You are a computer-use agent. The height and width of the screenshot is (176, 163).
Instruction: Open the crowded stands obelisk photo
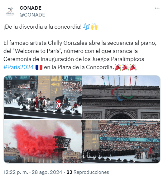click(x=121, y=141)
